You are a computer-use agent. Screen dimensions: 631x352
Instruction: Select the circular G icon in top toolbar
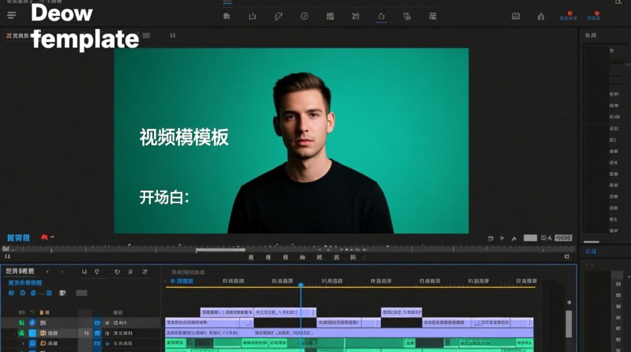[304, 16]
